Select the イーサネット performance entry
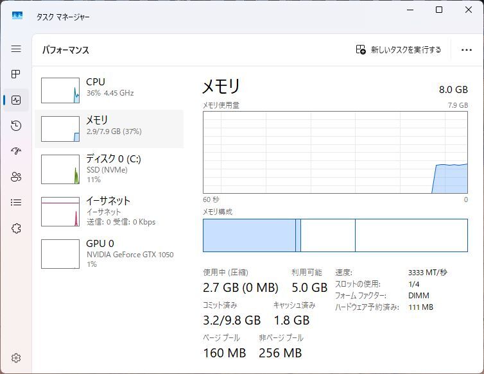Image resolution: width=484 pixels, height=374 pixels. coord(109,210)
